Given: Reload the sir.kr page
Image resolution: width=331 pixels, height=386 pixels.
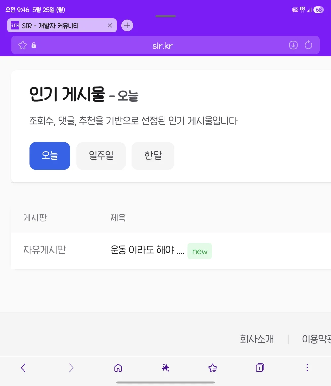Looking at the screenshot, I should click(x=308, y=45).
